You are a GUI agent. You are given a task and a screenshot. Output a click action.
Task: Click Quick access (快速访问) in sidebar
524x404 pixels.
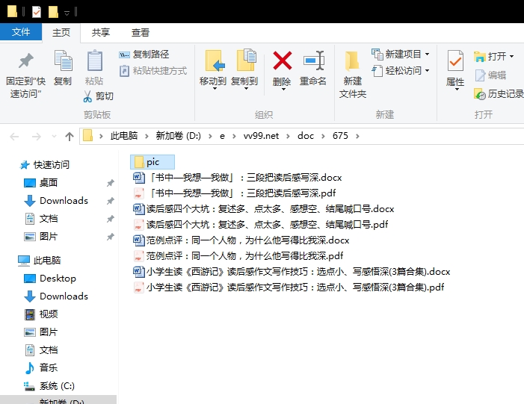pyautogui.click(x=44, y=164)
